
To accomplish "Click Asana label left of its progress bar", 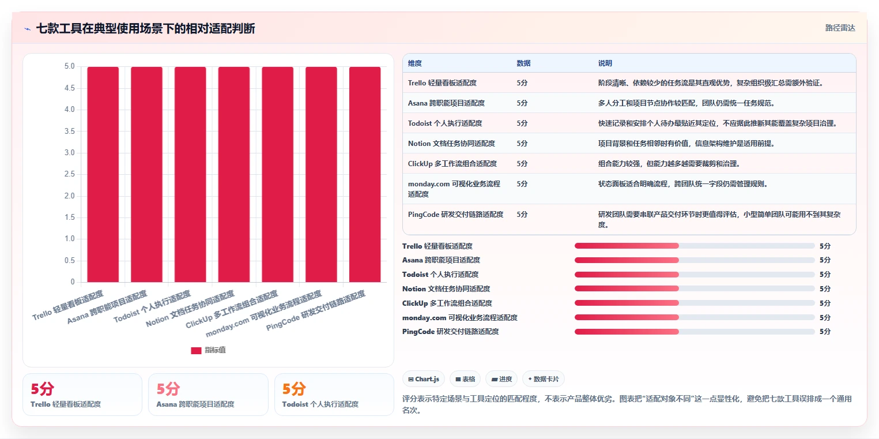I will coord(441,260).
